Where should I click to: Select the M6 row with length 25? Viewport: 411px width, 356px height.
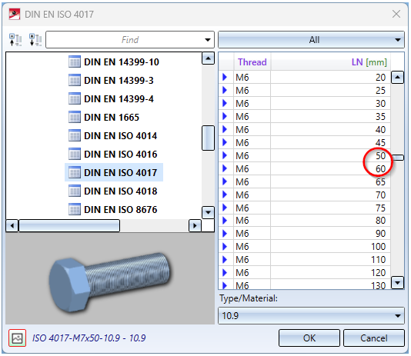point(304,90)
